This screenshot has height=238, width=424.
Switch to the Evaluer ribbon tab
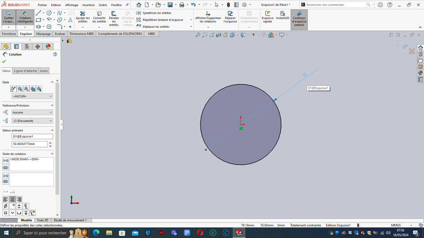60,34
